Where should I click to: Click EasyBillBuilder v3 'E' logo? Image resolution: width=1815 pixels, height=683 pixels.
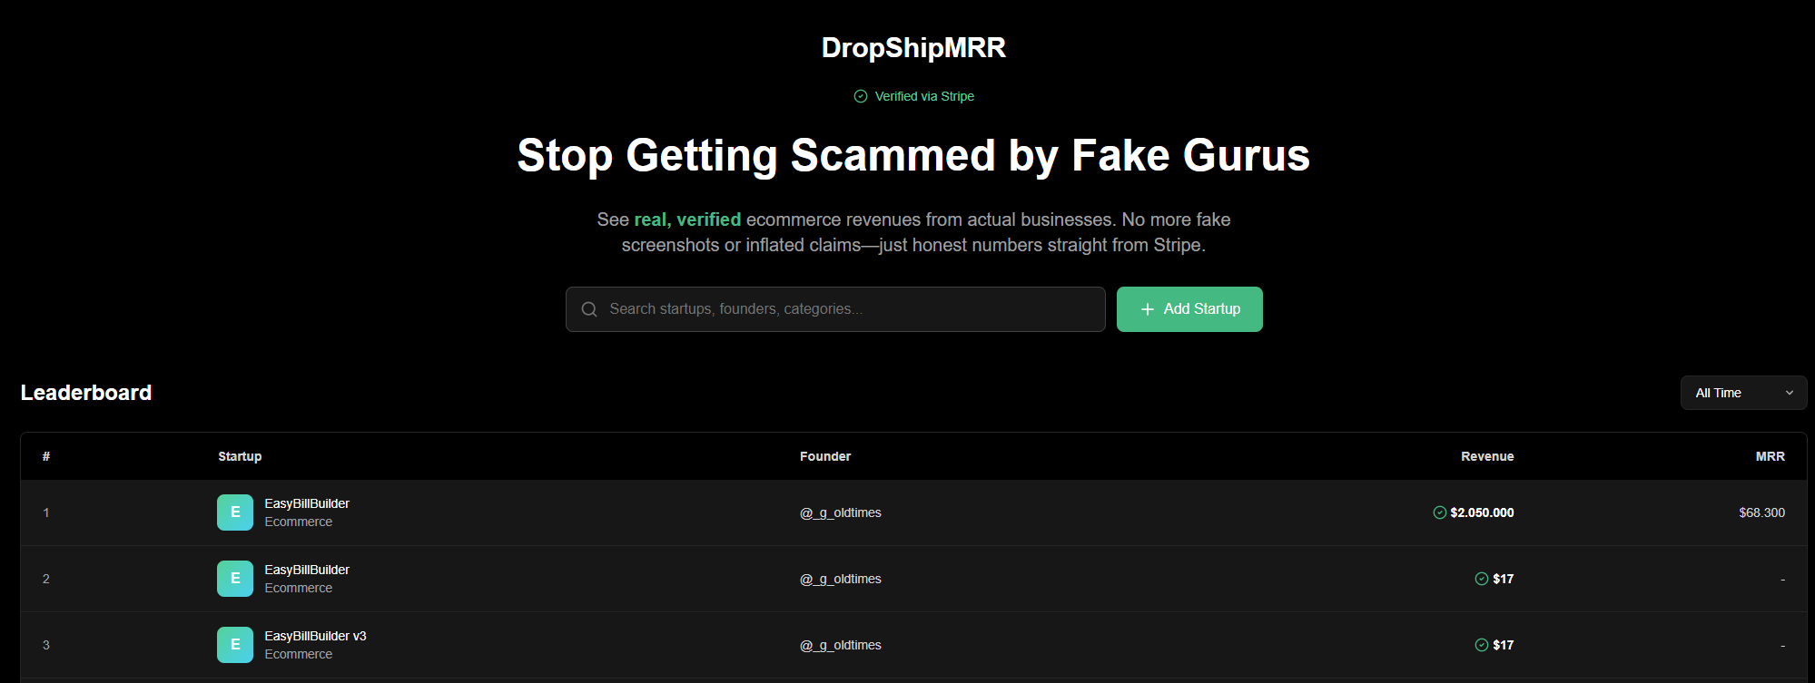[235, 645]
